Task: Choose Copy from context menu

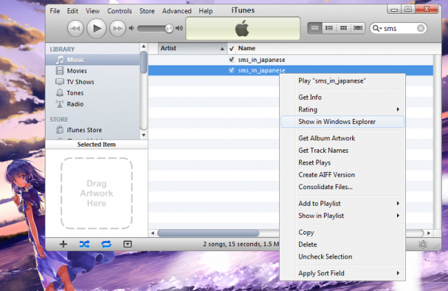Action: point(343,233)
